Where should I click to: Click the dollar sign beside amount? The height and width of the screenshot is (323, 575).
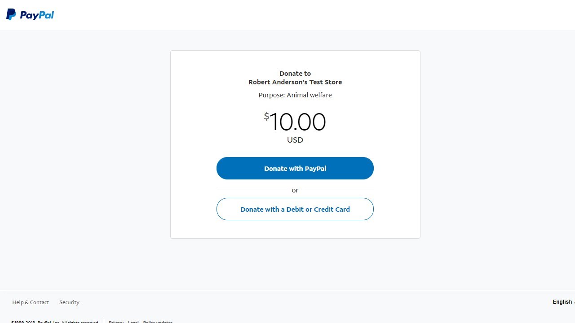click(266, 117)
